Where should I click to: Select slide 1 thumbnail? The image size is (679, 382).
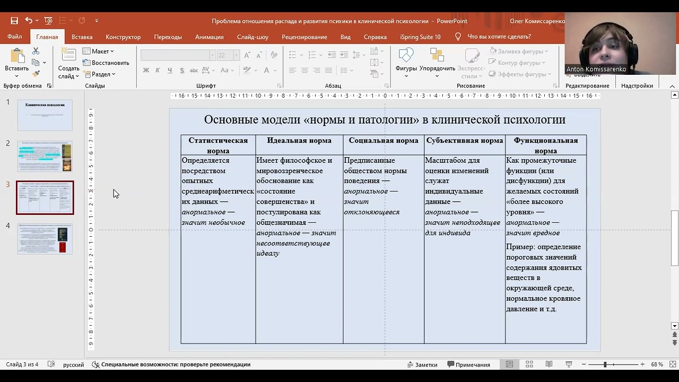point(45,115)
